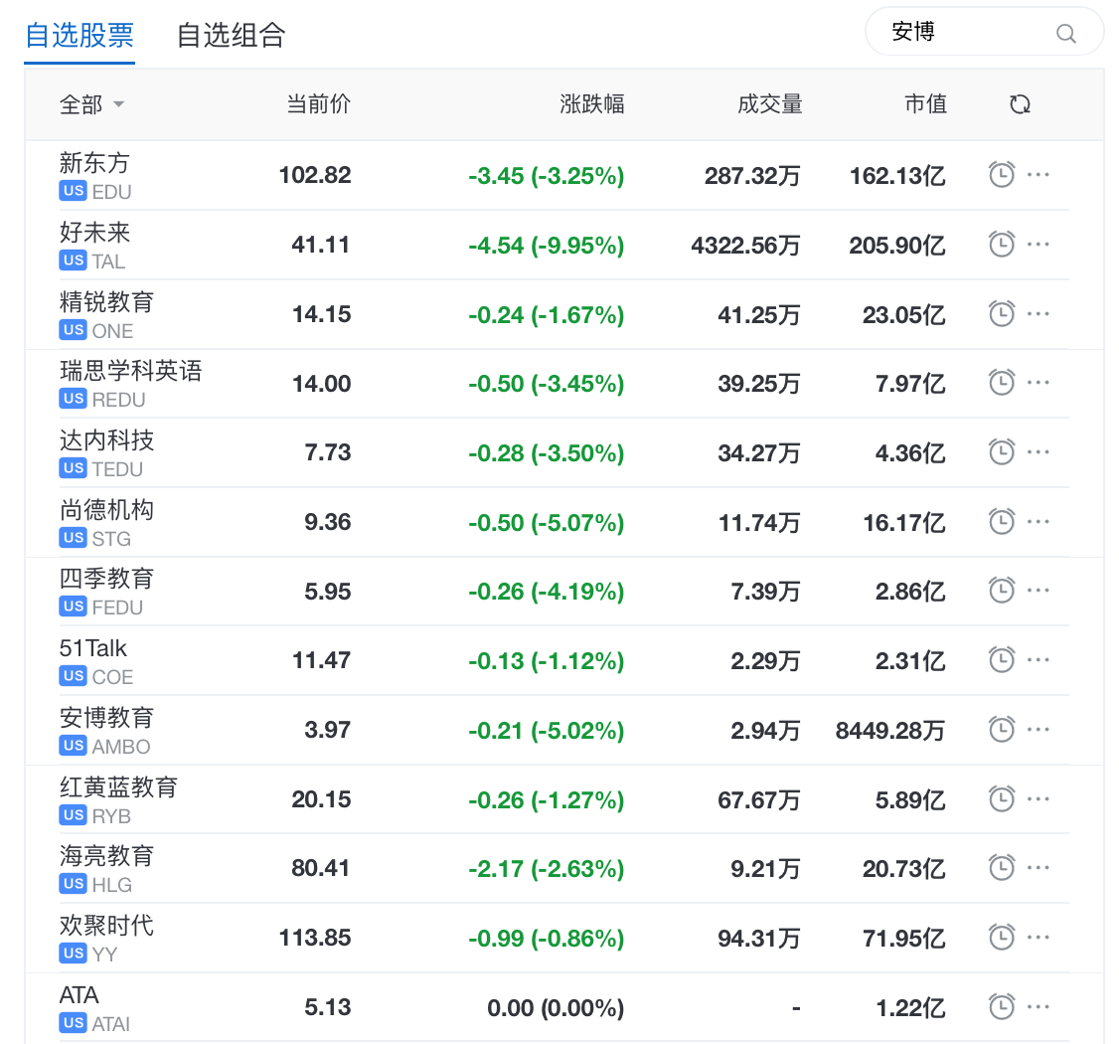Screen dimensions: 1119x1044
Task: Switch to the 自选股票 tab
Action: pos(80,35)
